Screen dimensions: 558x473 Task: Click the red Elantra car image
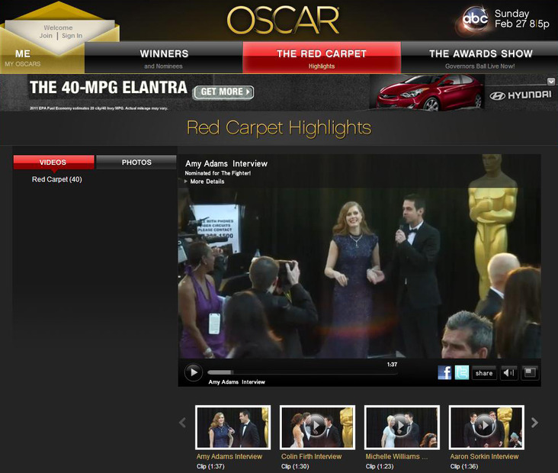click(x=429, y=92)
